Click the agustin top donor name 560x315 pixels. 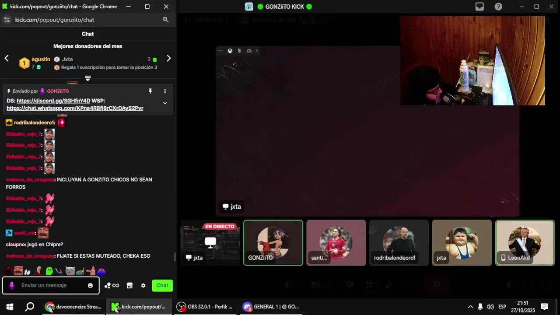coord(41,59)
